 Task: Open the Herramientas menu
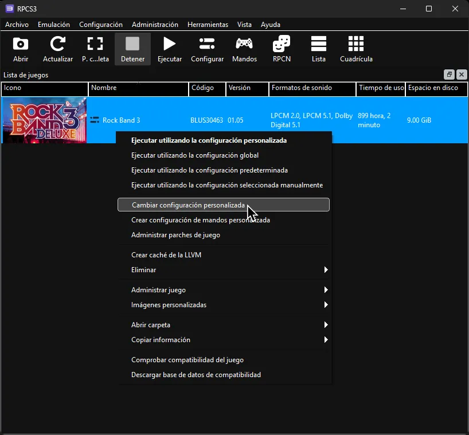(208, 25)
